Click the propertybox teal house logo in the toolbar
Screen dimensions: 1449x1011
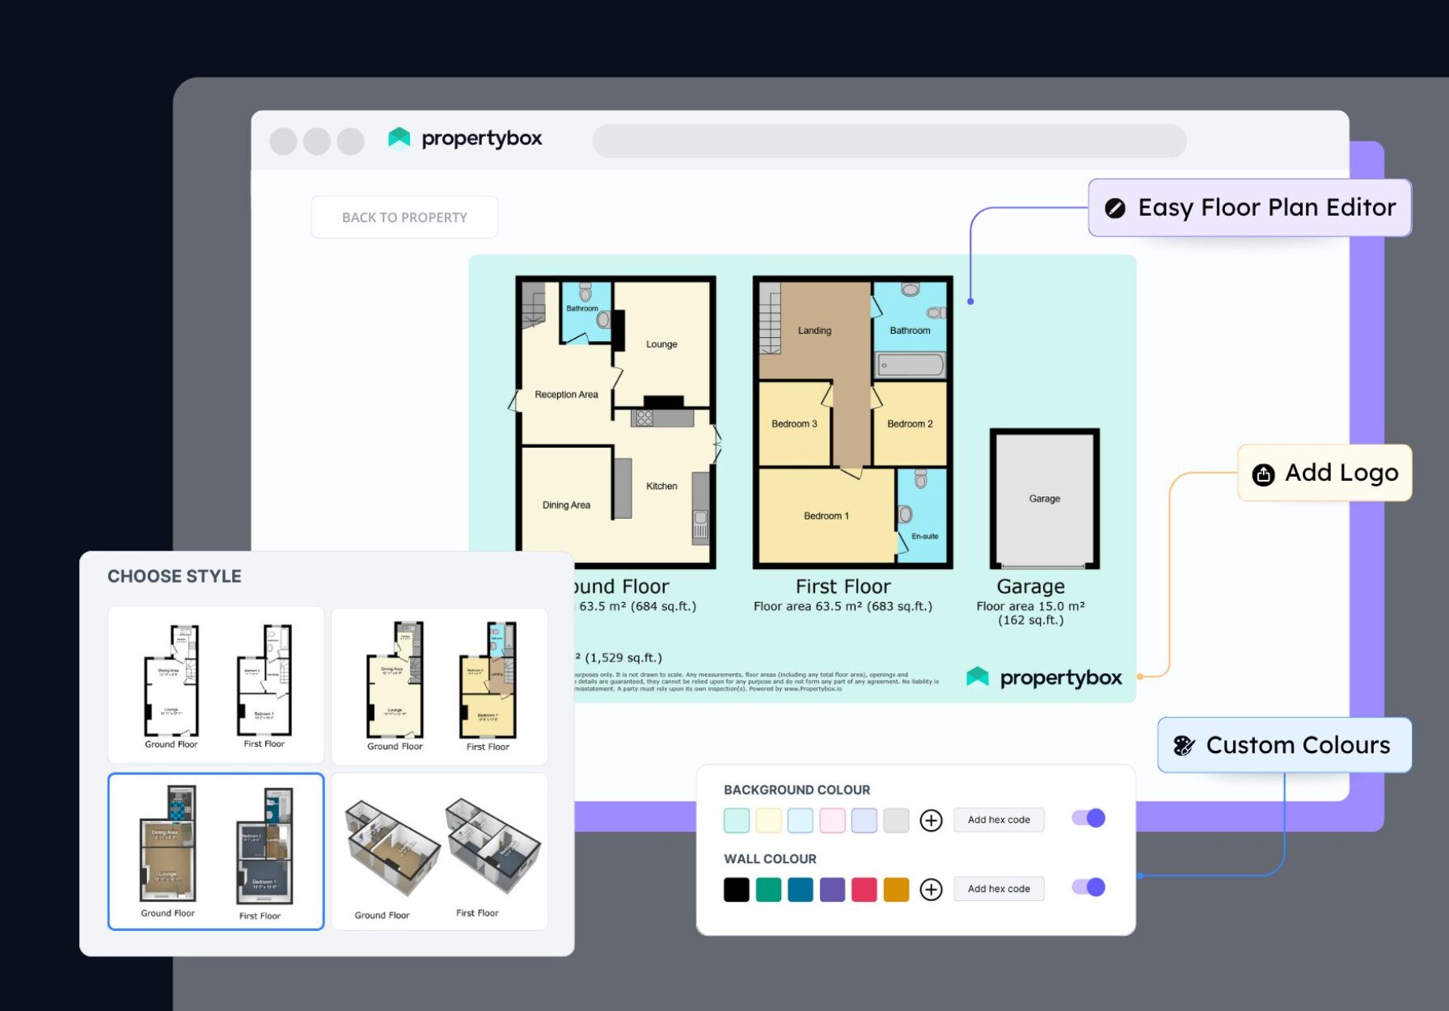click(x=399, y=138)
